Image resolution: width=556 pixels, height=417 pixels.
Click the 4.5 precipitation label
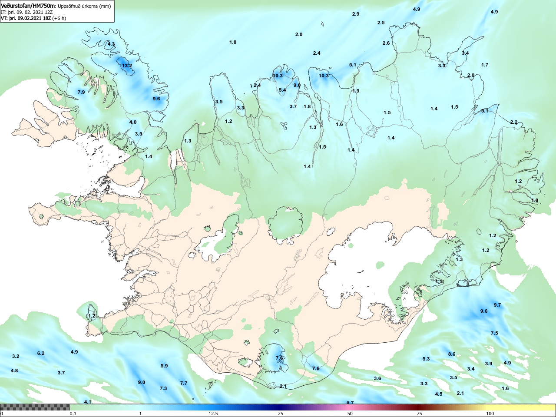(439, 394)
